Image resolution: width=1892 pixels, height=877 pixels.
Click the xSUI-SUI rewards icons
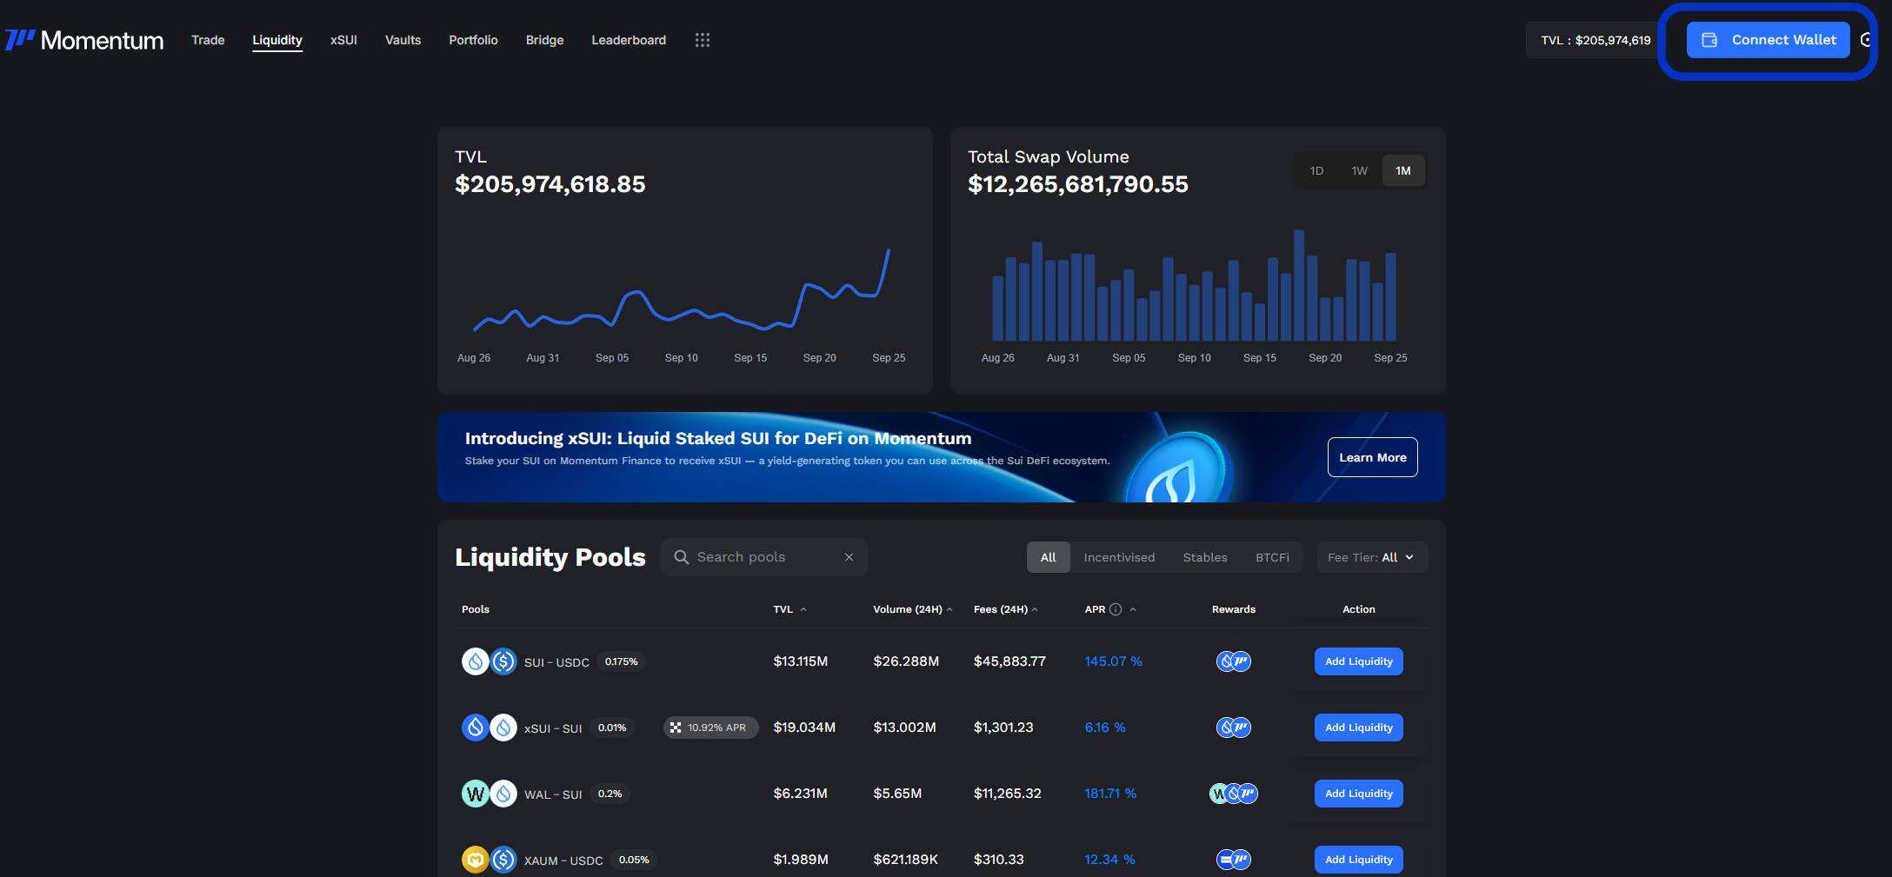pos(1233,728)
